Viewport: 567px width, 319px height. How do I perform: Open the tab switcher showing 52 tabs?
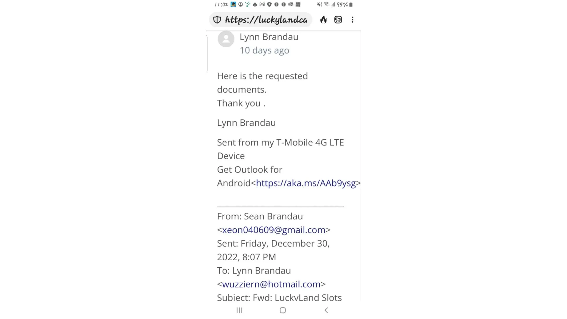click(338, 20)
